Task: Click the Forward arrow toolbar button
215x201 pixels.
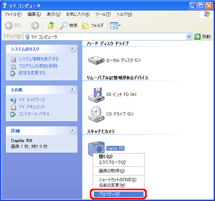Action: (x=35, y=26)
